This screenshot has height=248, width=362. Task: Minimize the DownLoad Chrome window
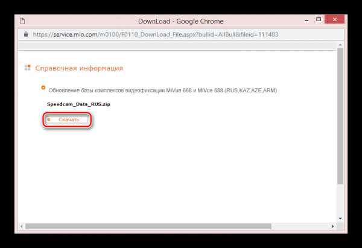pos(306,21)
